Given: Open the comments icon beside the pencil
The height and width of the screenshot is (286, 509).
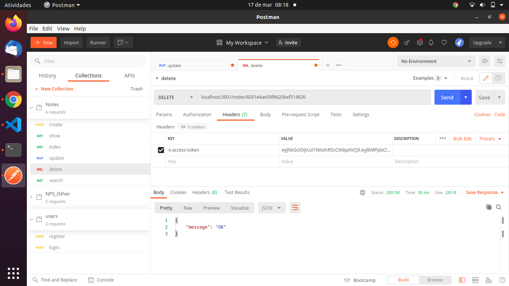Looking at the screenshot, I should coord(498,78).
